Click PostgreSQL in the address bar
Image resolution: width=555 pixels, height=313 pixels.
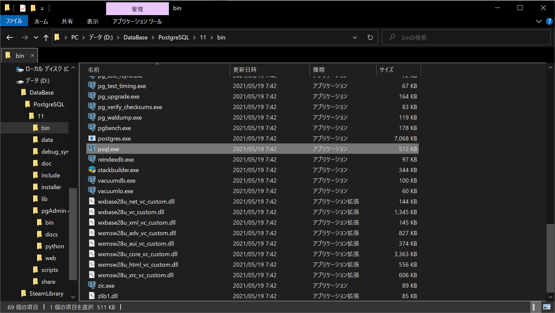click(x=173, y=37)
